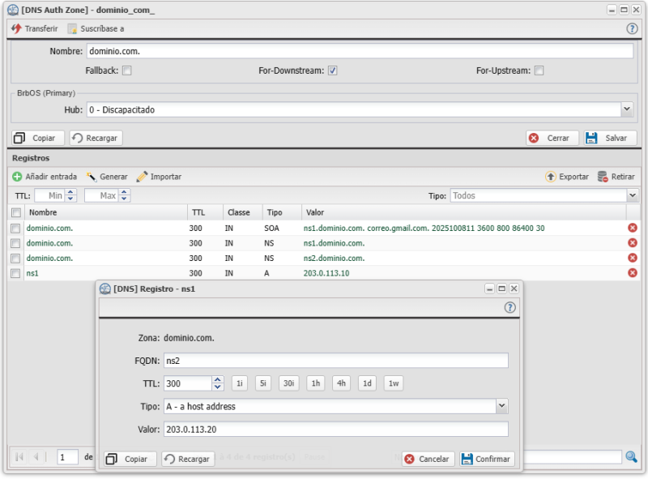The image size is (648, 479).
Task: Set TTL using the 1h preset button
Action: tap(316, 383)
